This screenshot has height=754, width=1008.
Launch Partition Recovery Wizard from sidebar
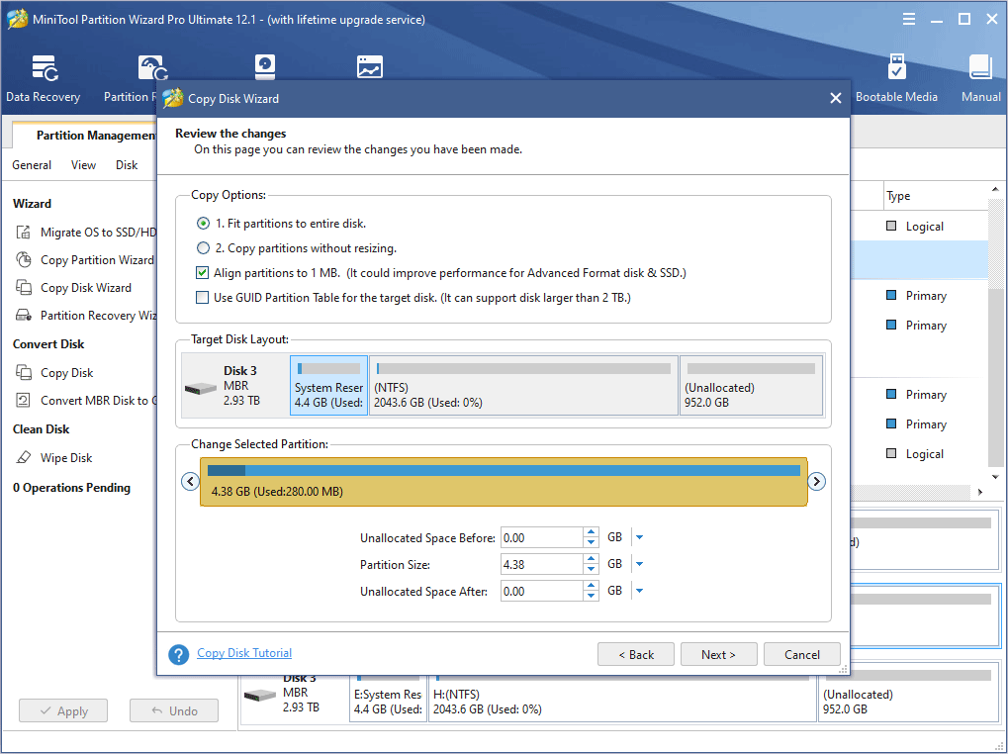point(85,315)
